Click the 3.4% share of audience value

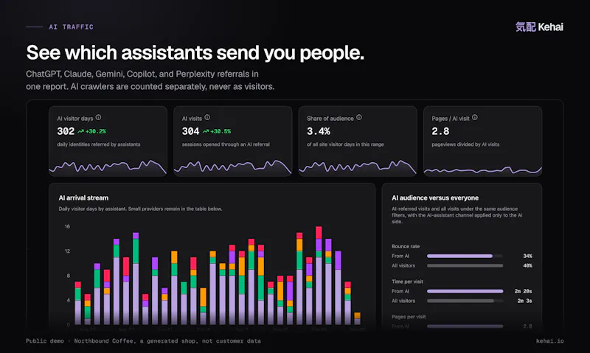click(x=319, y=131)
